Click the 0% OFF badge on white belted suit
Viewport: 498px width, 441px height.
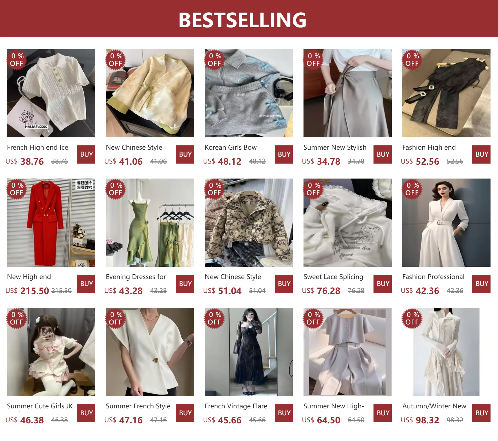click(412, 189)
